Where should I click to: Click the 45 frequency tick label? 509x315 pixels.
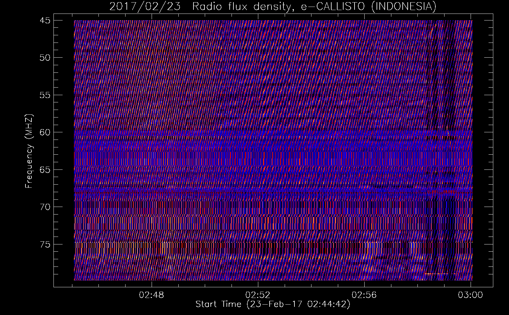(45, 20)
